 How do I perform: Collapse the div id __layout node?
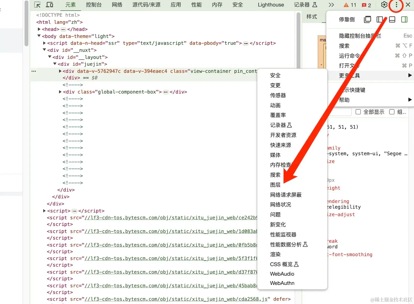pyautogui.click(x=50, y=57)
